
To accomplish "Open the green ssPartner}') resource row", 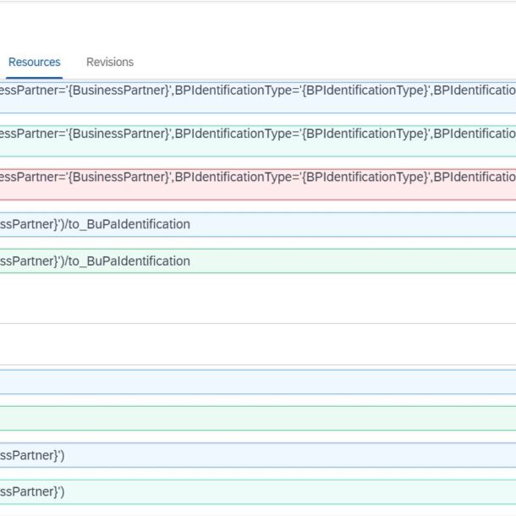I will [258, 492].
